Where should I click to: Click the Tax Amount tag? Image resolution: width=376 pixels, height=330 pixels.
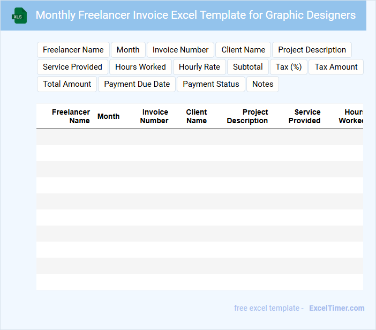tap(336, 67)
